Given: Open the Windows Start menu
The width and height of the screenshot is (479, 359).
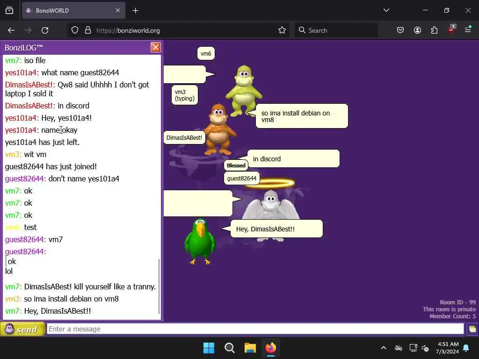Looking at the screenshot, I should (209, 348).
